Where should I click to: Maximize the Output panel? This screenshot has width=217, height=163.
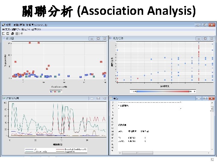pyautogui.click(x=205, y=98)
